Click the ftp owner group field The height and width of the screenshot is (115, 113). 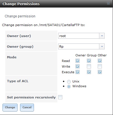[x=79, y=46]
